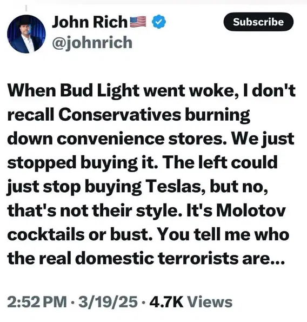Click the word "Conservatives" in the tweet

pos(119,115)
